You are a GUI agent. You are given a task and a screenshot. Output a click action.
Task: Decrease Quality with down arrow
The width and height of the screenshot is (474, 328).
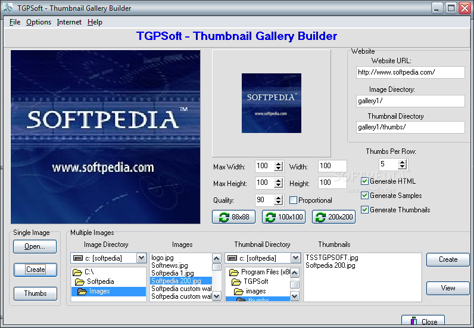coord(279,202)
